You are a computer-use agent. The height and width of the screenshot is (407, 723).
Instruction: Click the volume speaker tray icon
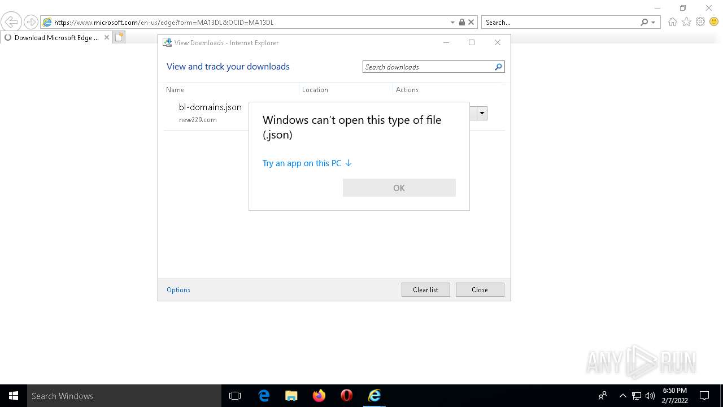pyautogui.click(x=650, y=396)
